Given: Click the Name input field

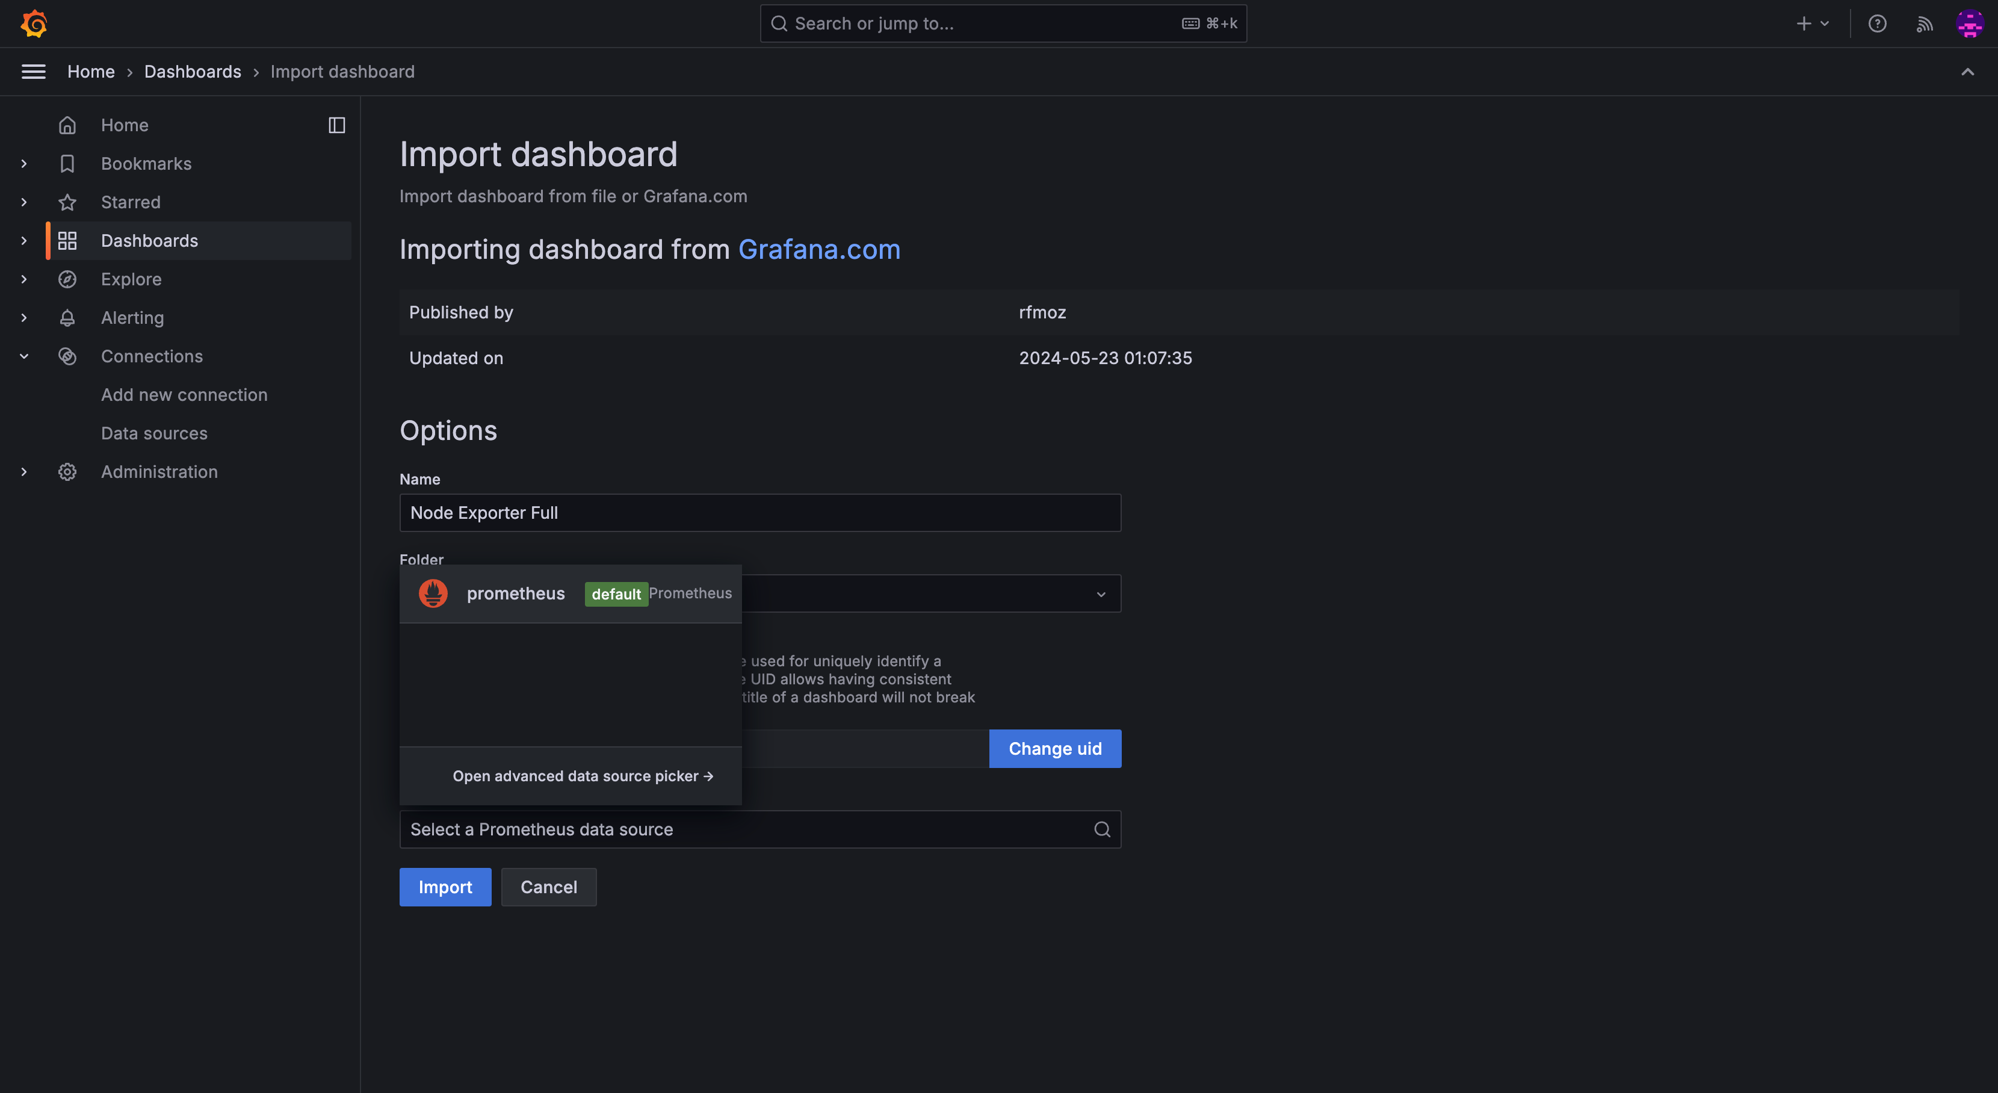Looking at the screenshot, I should pyautogui.click(x=760, y=513).
